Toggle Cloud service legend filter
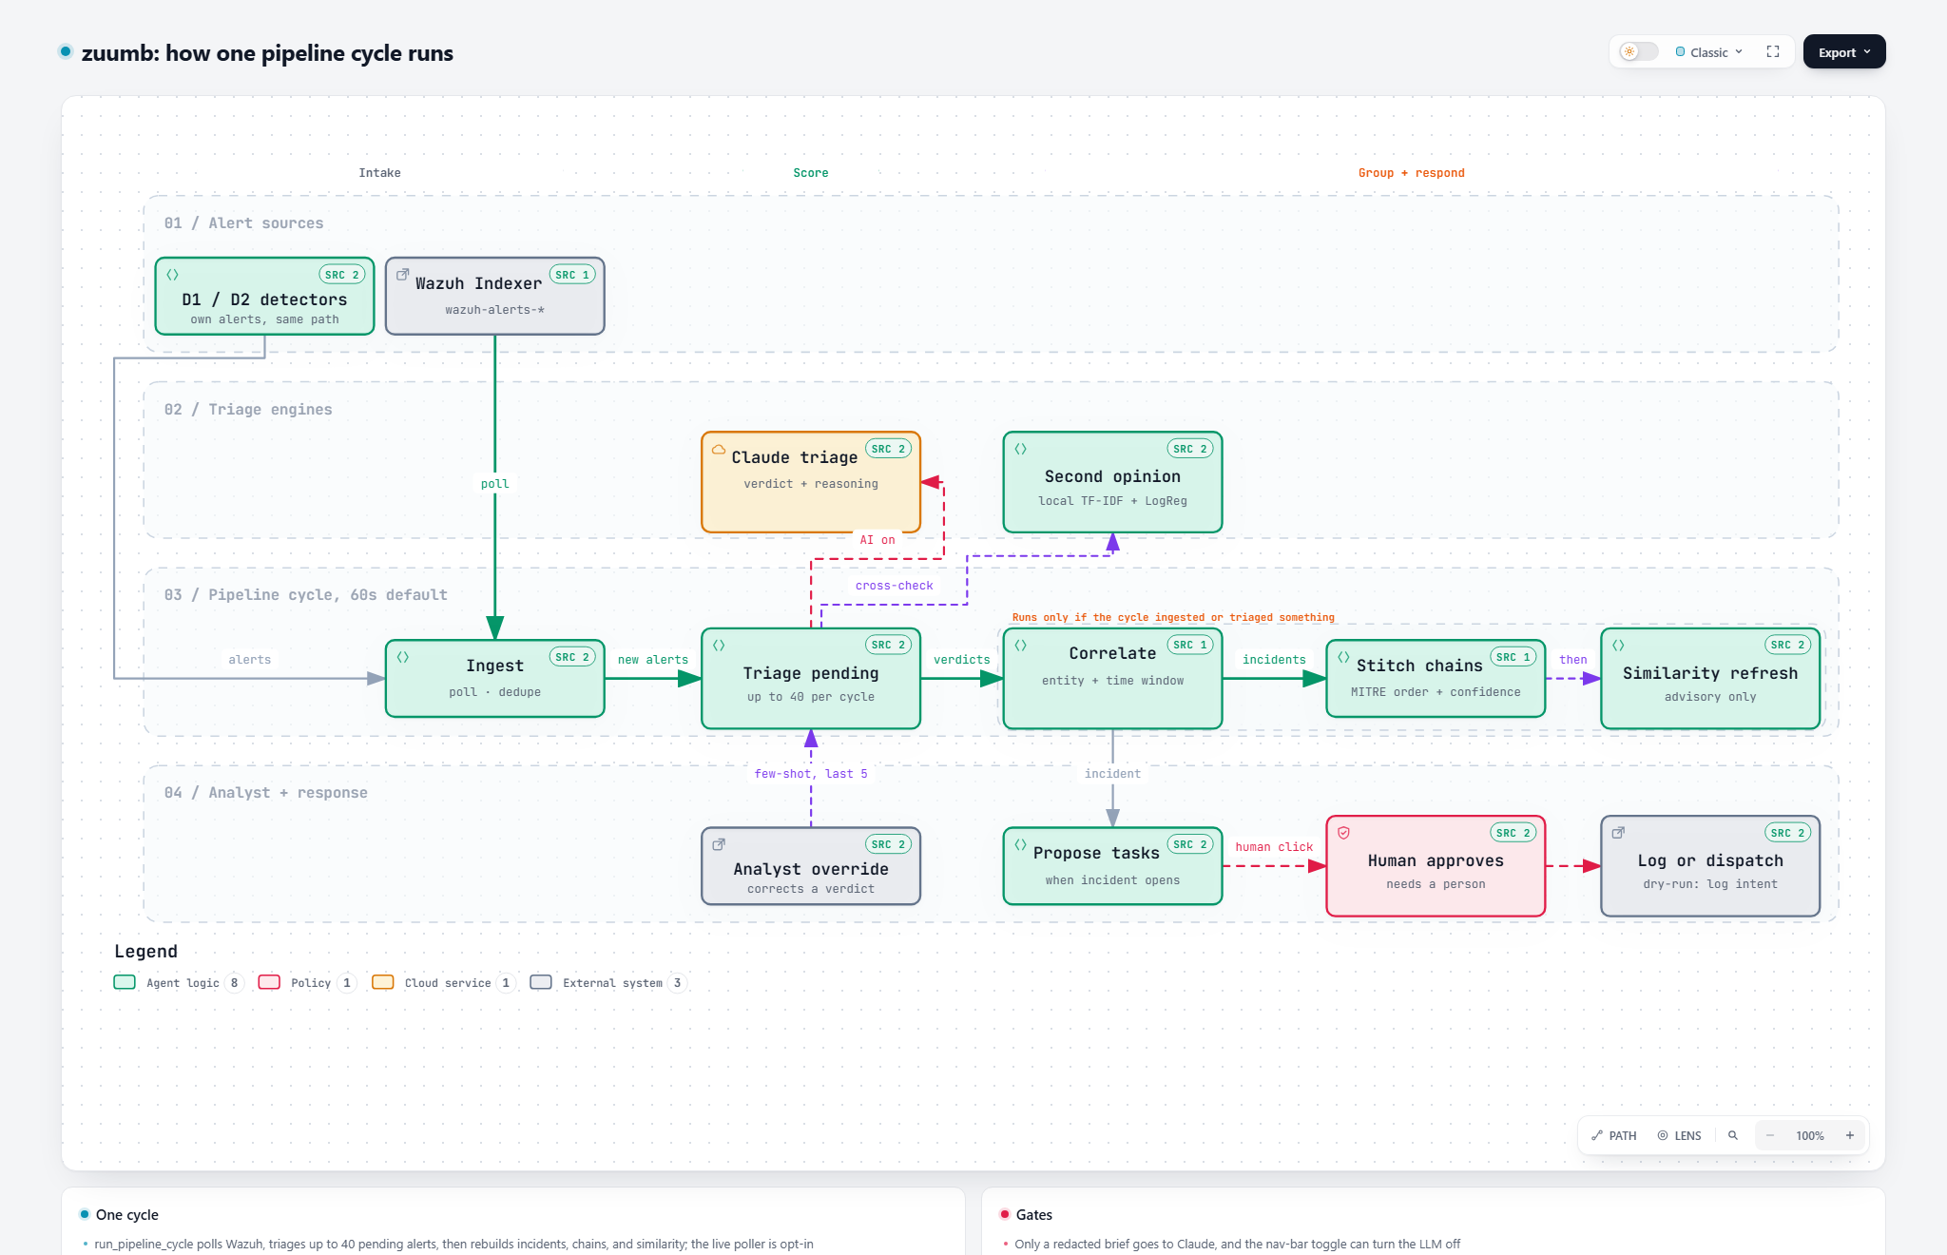Image resolution: width=1947 pixels, height=1255 pixels. pos(444,983)
